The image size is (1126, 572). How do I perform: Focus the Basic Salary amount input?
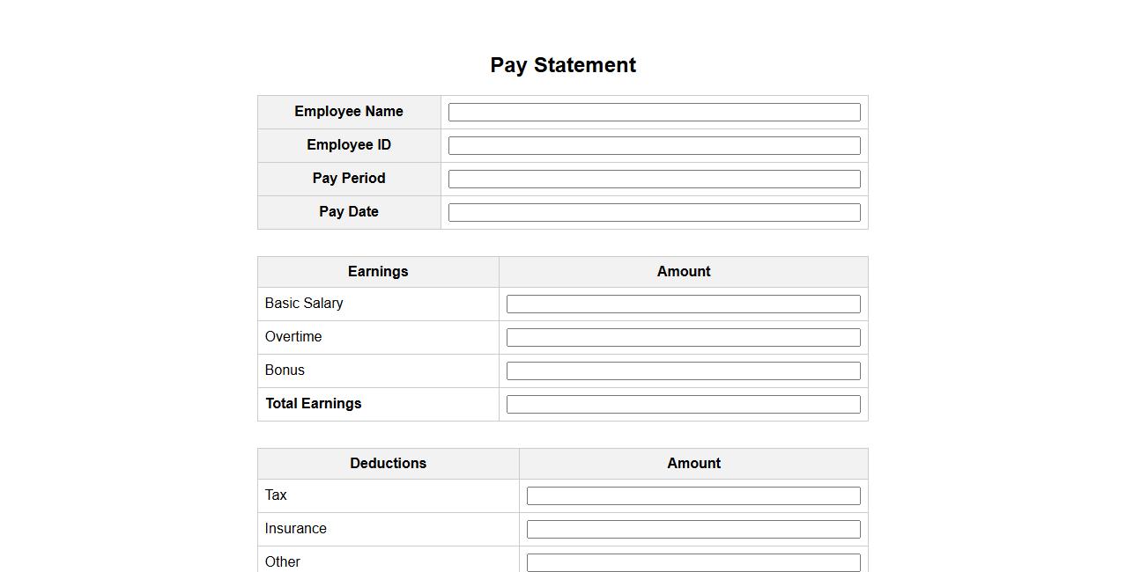[x=683, y=304]
